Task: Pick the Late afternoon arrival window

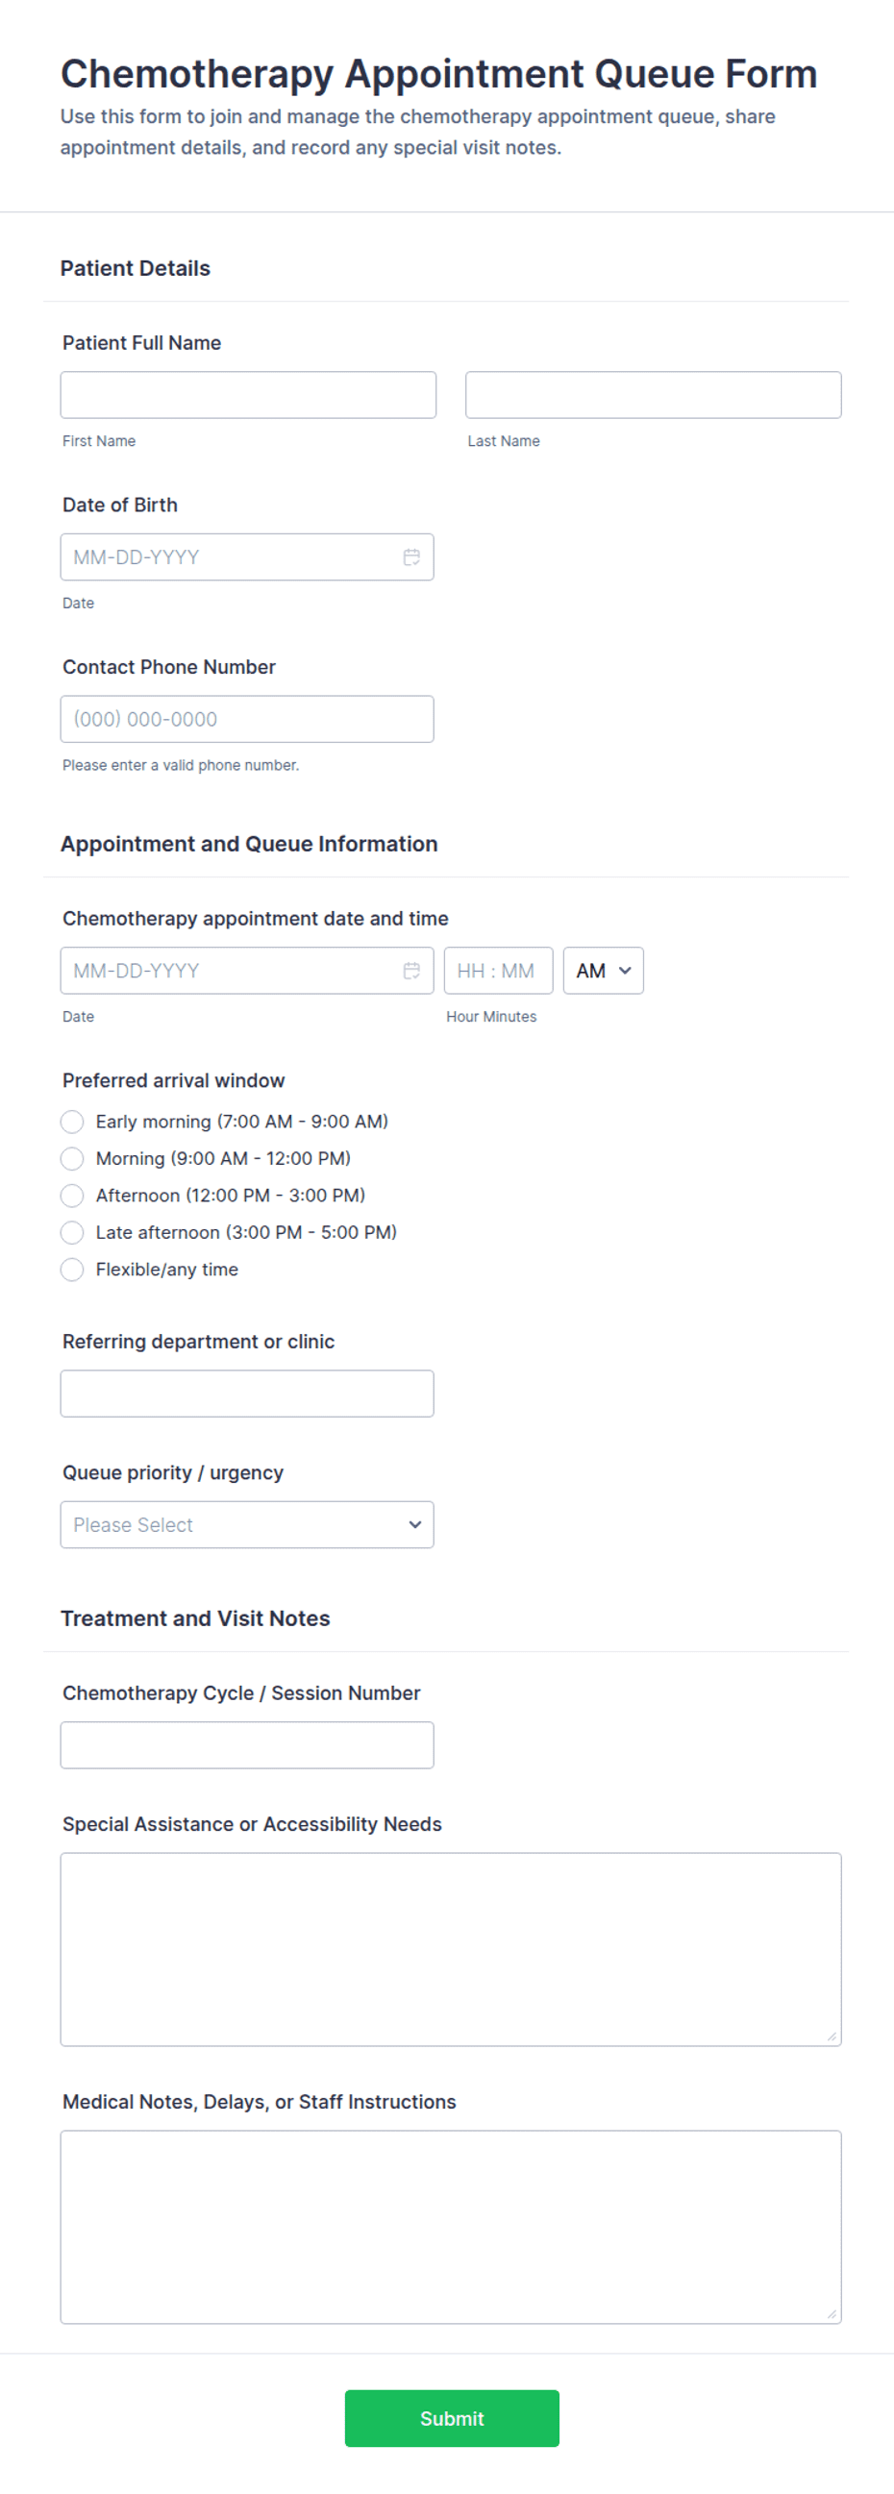Action: click(x=72, y=1231)
